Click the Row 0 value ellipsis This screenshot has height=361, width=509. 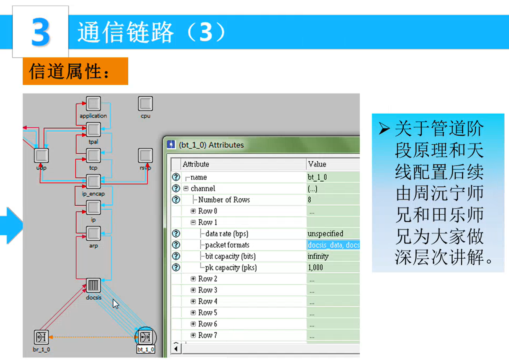tap(333, 211)
